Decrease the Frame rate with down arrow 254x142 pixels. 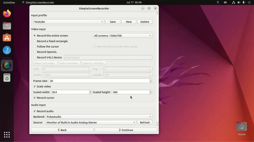click(x=151, y=82)
